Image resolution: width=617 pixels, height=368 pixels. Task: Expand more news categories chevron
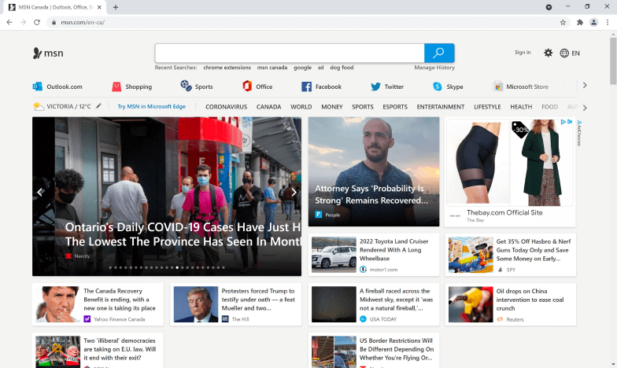[x=585, y=108]
